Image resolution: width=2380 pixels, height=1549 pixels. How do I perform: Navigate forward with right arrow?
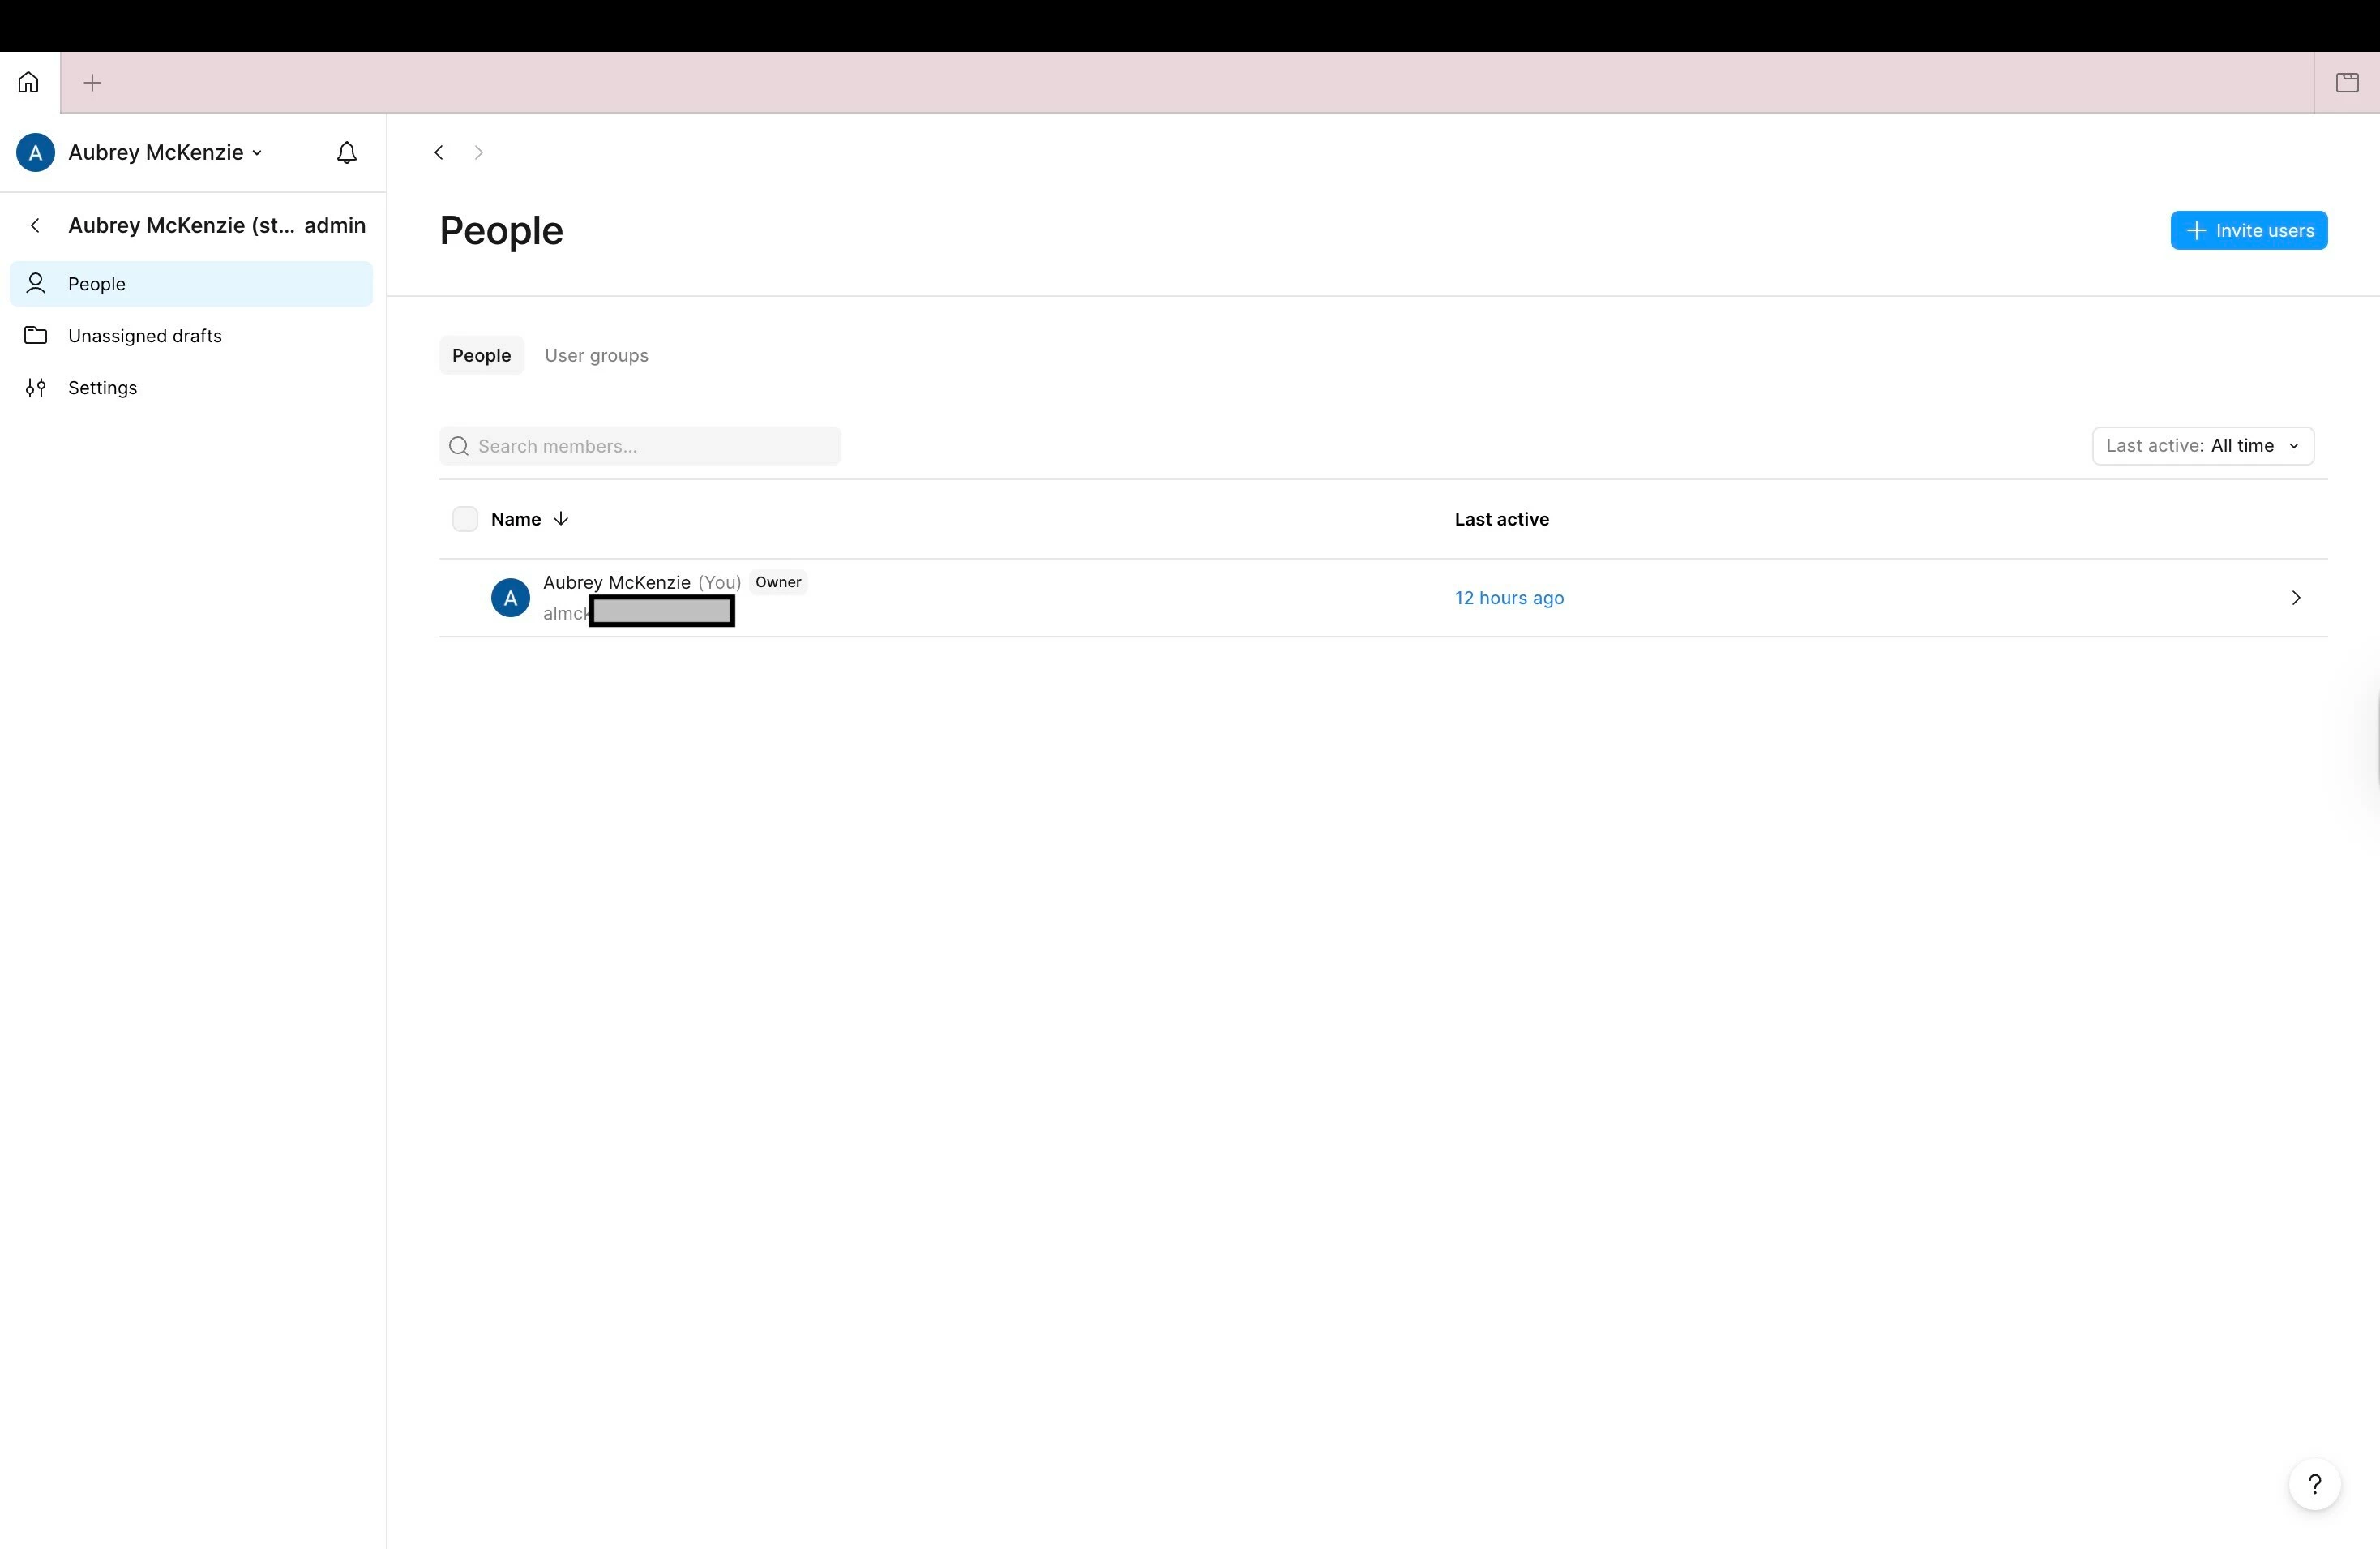[478, 153]
